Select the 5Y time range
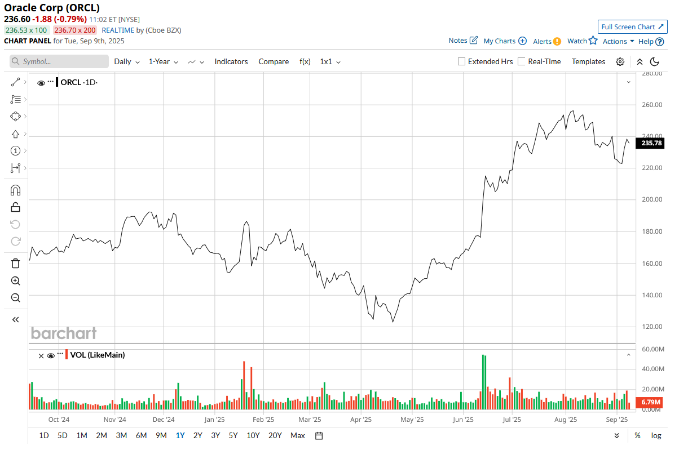The width and height of the screenshot is (679, 468). click(x=233, y=435)
